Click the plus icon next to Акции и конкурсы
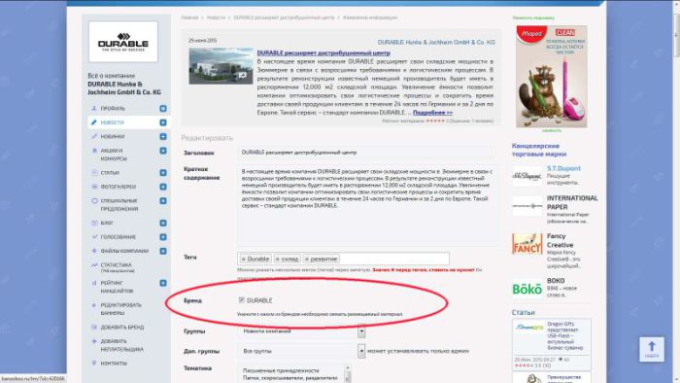 (x=163, y=151)
